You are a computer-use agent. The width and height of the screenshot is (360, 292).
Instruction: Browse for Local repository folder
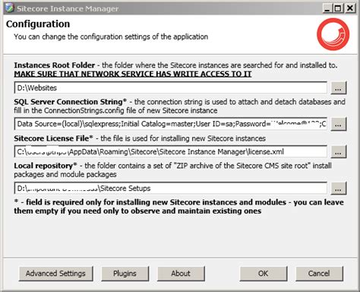339,189
